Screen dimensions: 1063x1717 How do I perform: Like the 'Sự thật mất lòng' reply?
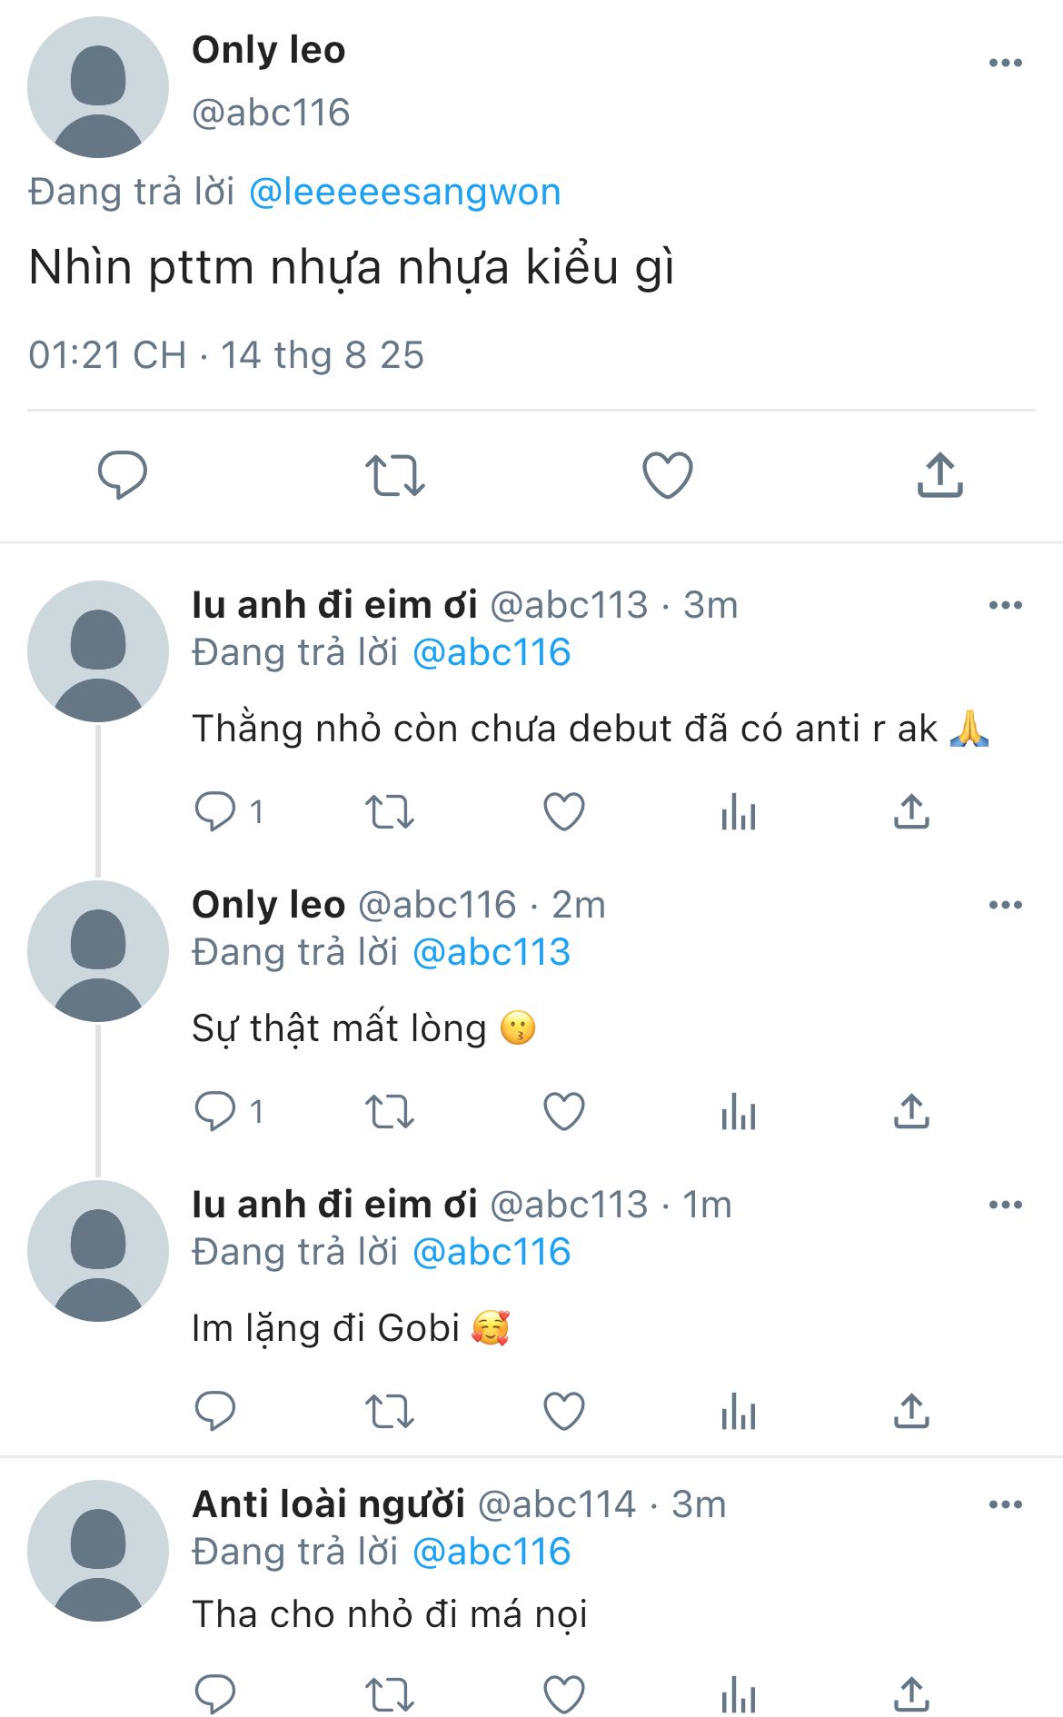[x=563, y=1111]
